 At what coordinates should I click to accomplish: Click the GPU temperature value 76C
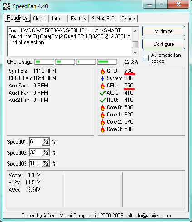tap(129, 71)
